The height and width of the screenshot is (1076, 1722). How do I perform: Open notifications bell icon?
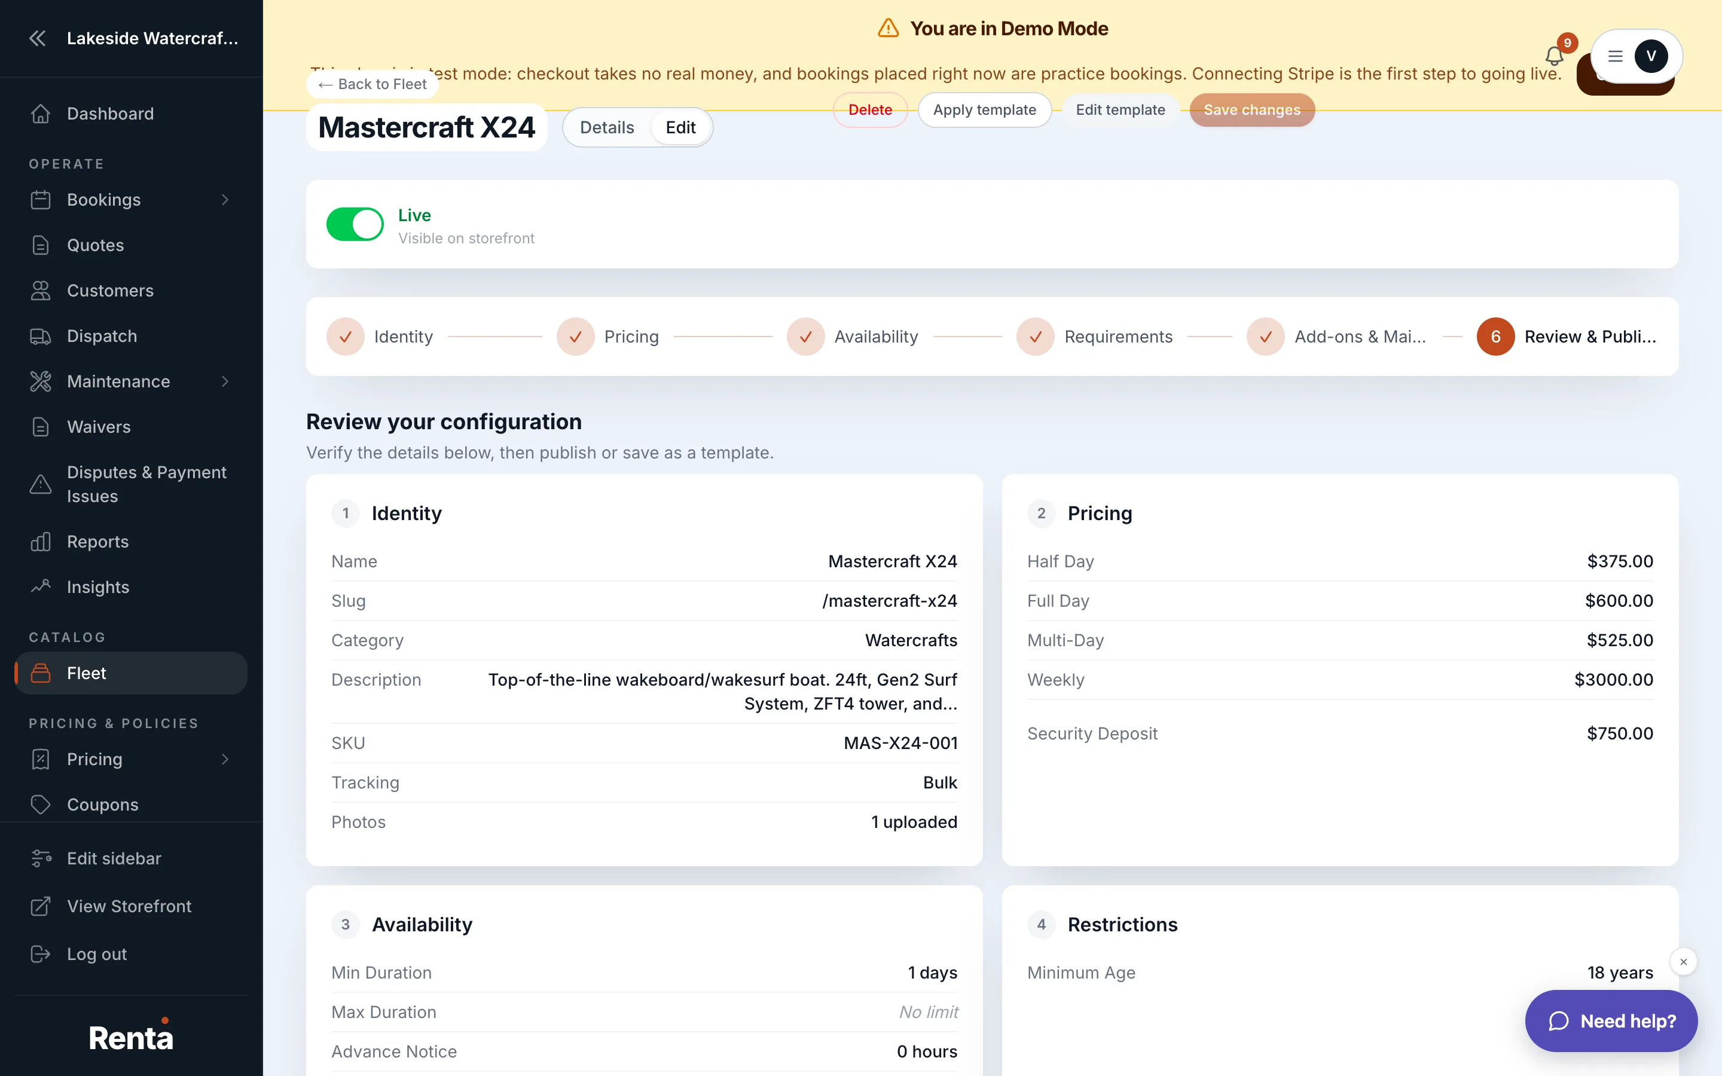tap(1554, 56)
